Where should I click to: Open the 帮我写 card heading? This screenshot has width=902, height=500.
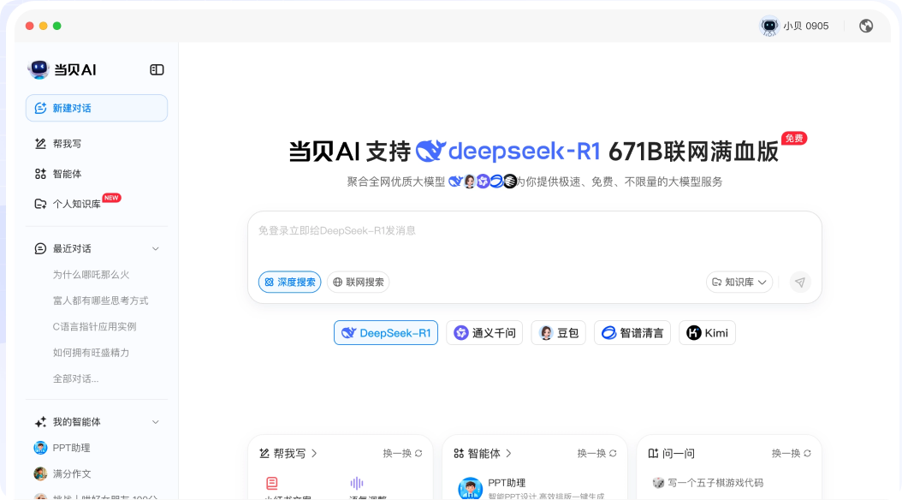288,454
